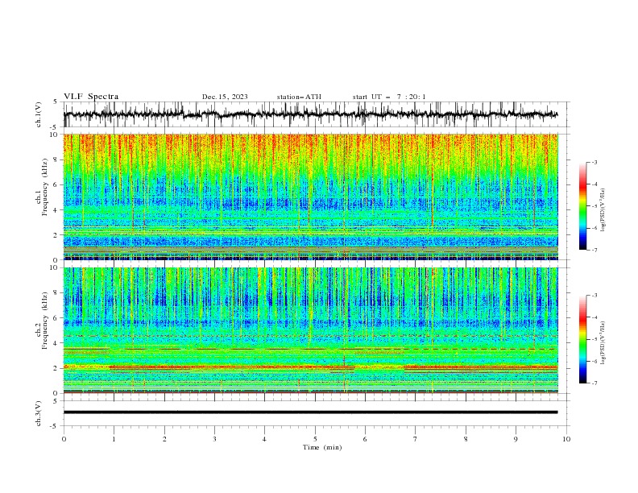Click the 'Time (min)' axis title
Viewport: 638px width, 493px height.
(322, 447)
